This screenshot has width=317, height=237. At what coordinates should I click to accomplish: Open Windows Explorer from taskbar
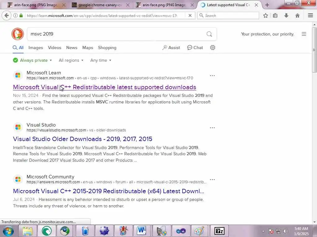pos(28,231)
